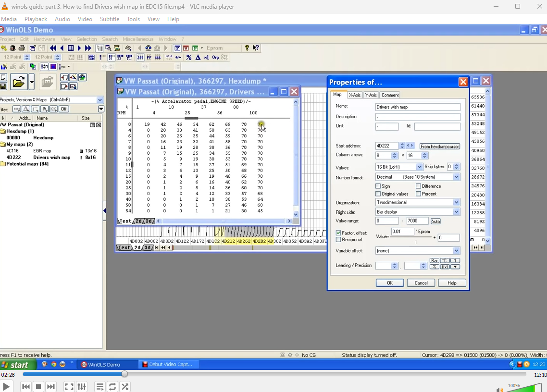Jump to first map with double-left arrow

(x=53, y=48)
